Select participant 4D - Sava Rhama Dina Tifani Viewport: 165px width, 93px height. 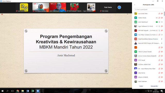(148, 69)
